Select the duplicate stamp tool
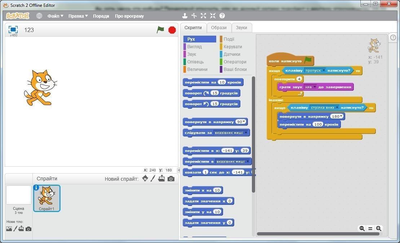This screenshot has height=243, width=400. click(x=185, y=16)
